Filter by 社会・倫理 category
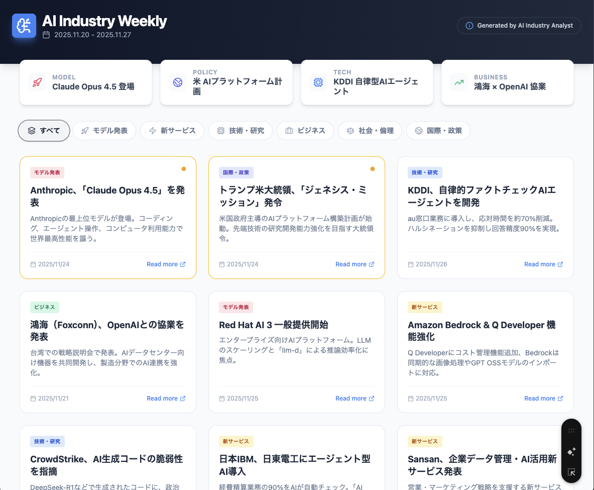This screenshot has height=490, width=594. (370, 131)
